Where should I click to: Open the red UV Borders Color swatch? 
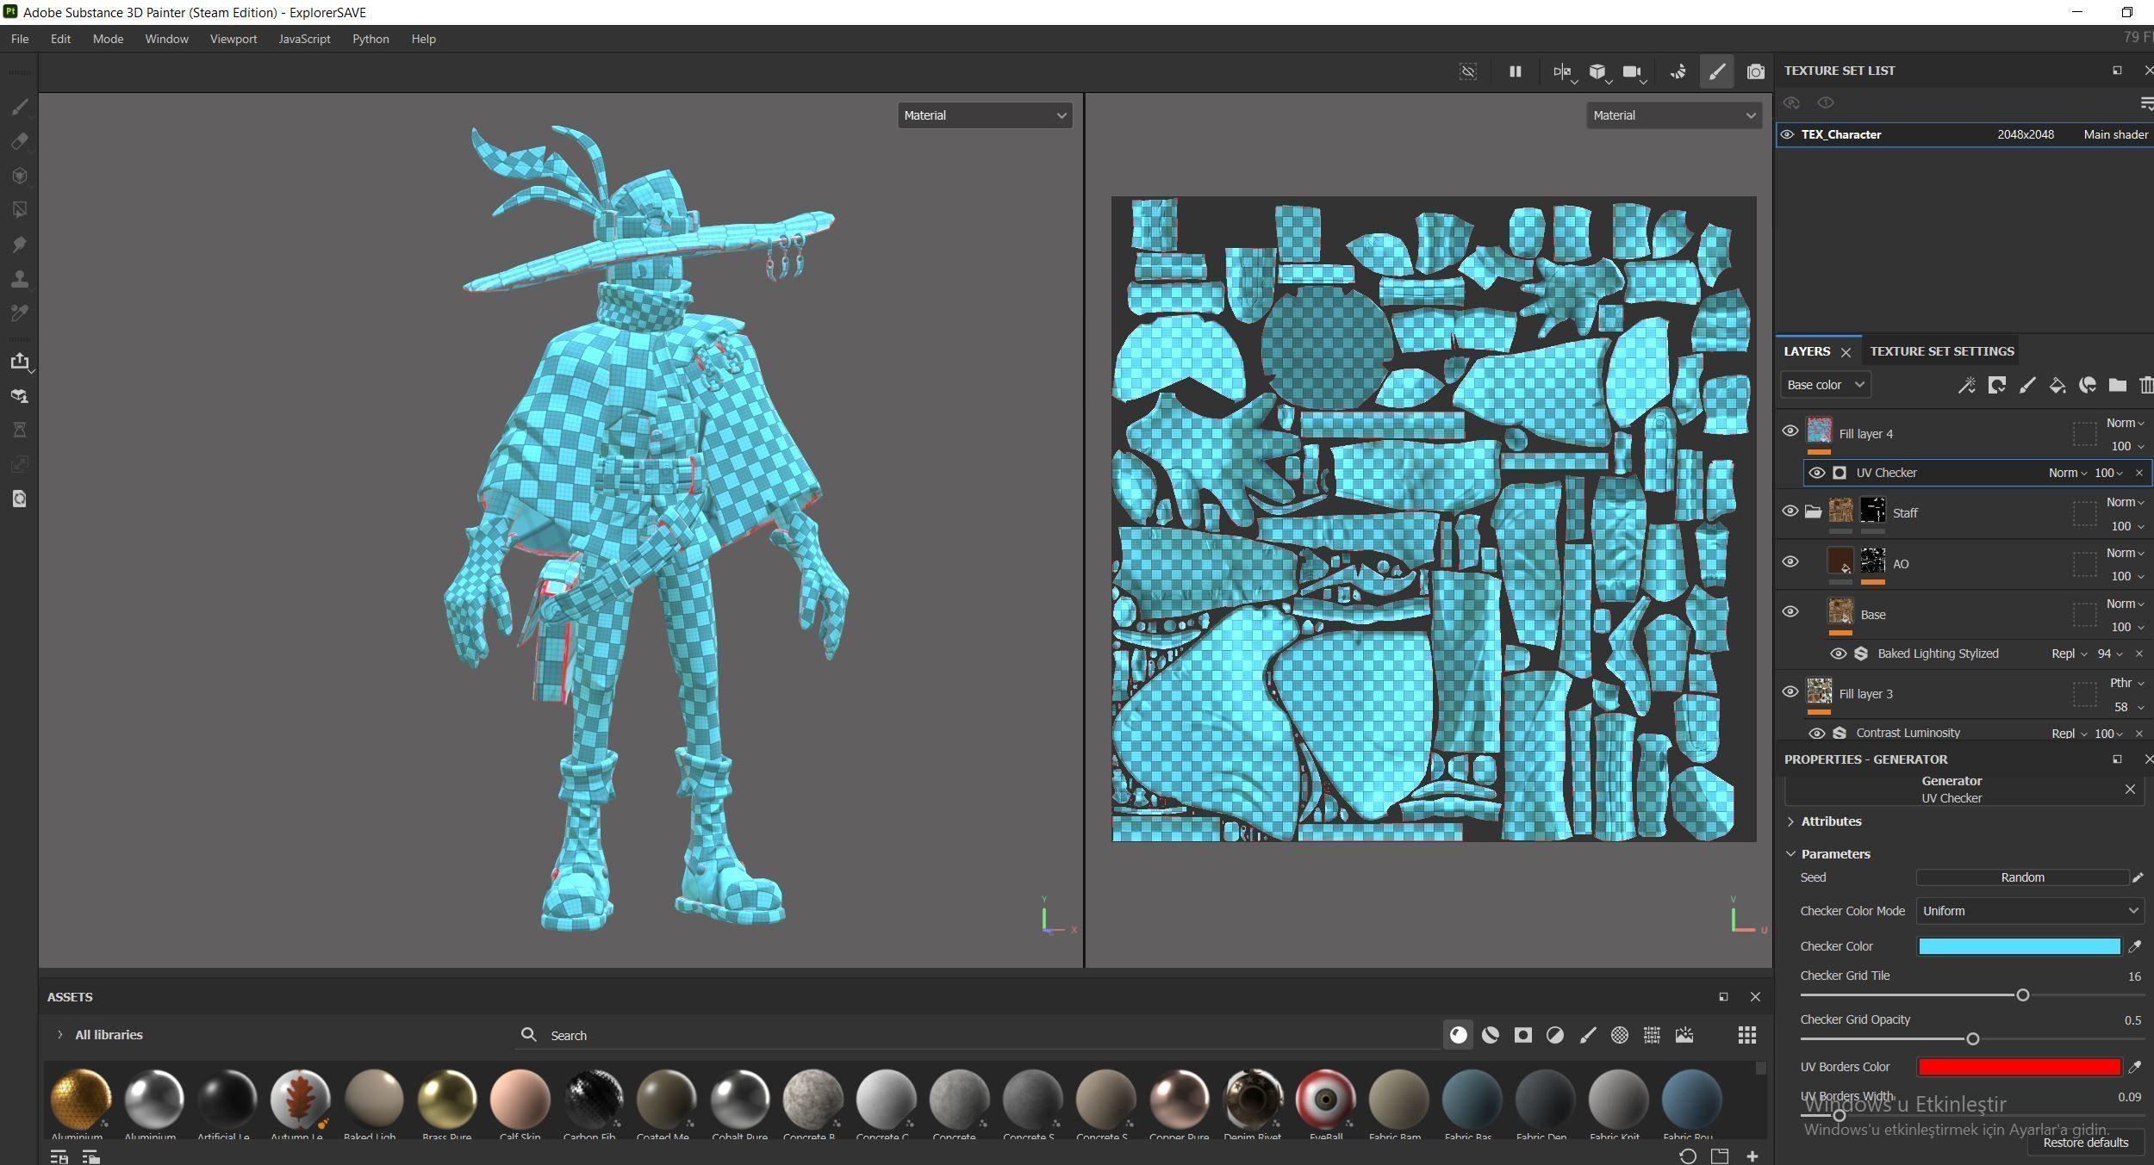point(2018,1067)
